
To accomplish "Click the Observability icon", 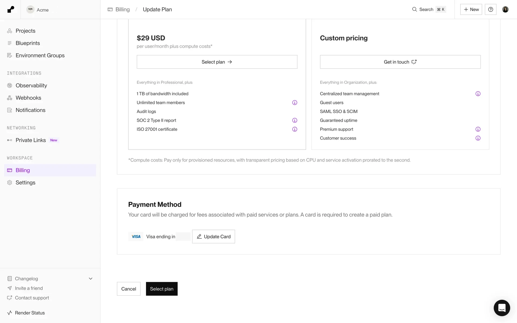I will point(10,85).
